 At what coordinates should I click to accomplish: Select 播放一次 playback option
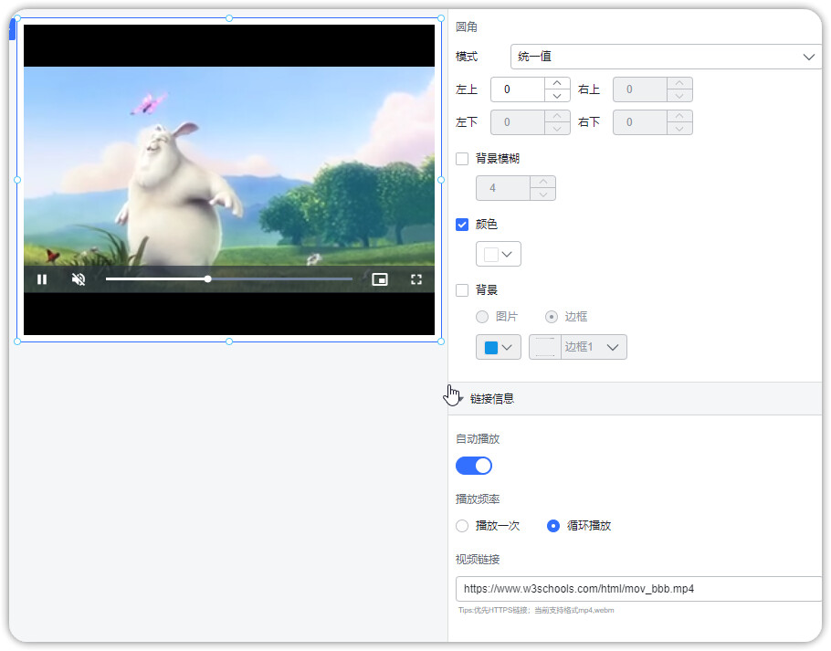pyautogui.click(x=462, y=526)
